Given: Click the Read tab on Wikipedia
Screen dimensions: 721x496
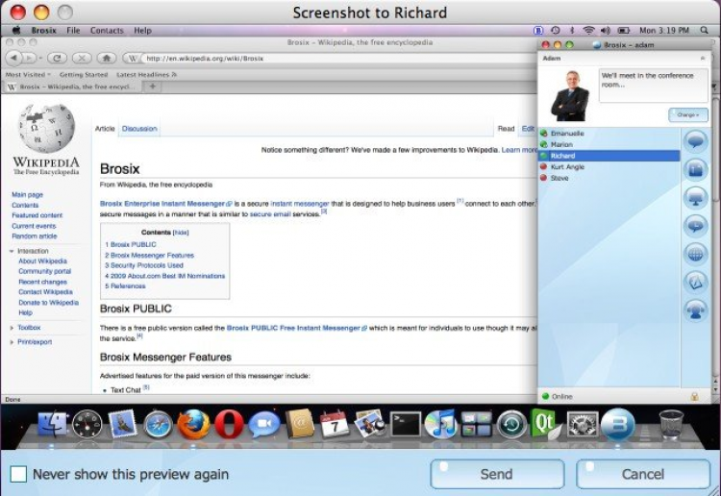Looking at the screenshot, I should (506, 129).
